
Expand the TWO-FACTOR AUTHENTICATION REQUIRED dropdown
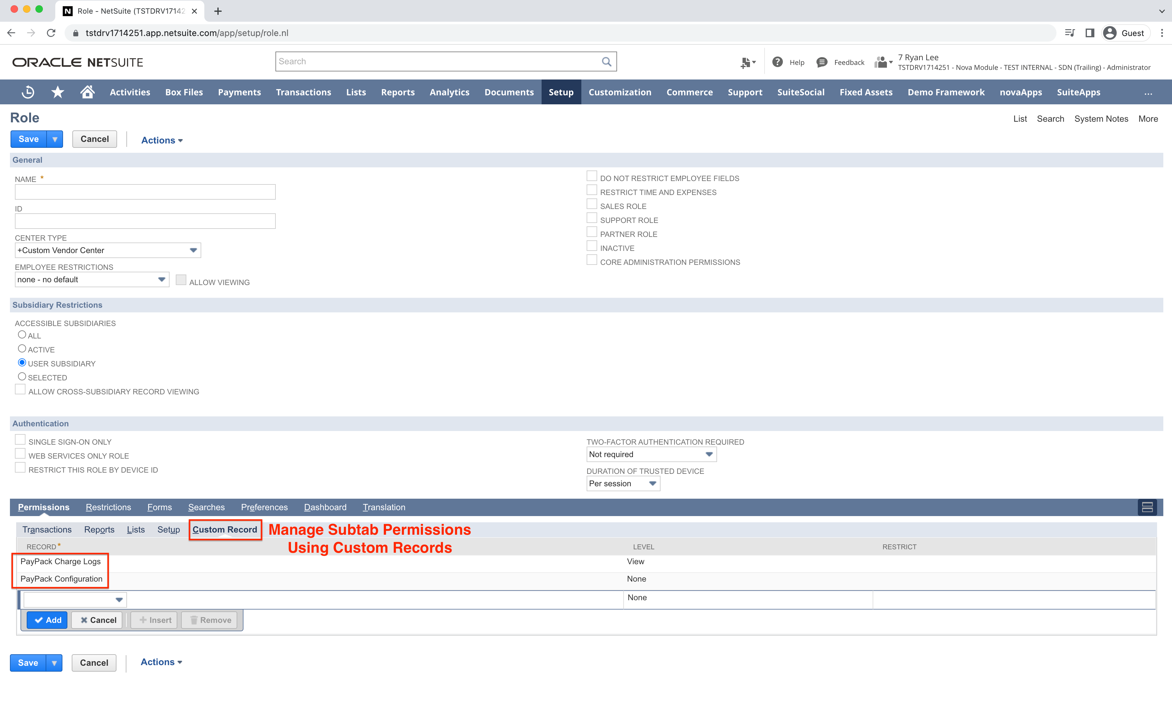709,454
